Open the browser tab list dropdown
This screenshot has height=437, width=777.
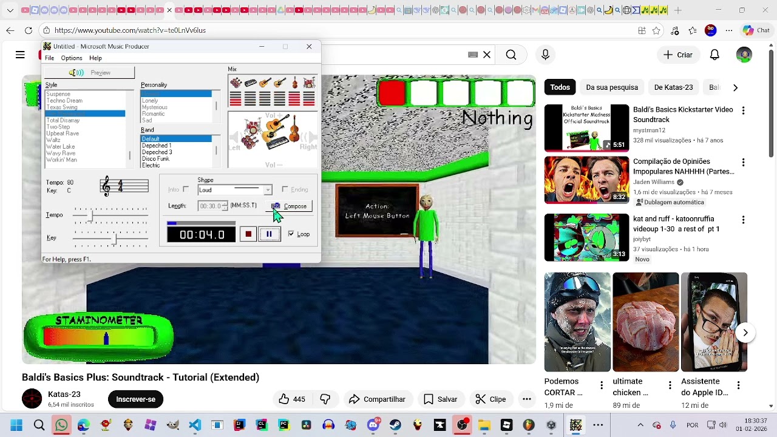[x=10, y=10]
